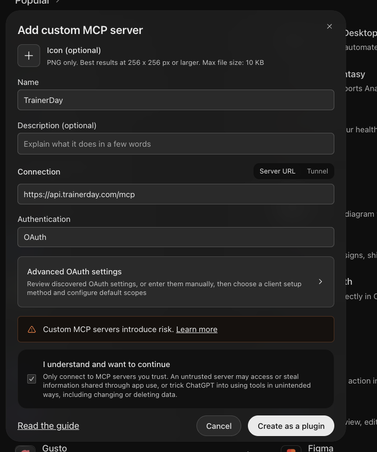Click the Name field containing TrainerDay
This screenshot has width=377, height=452.
(176, 100)
